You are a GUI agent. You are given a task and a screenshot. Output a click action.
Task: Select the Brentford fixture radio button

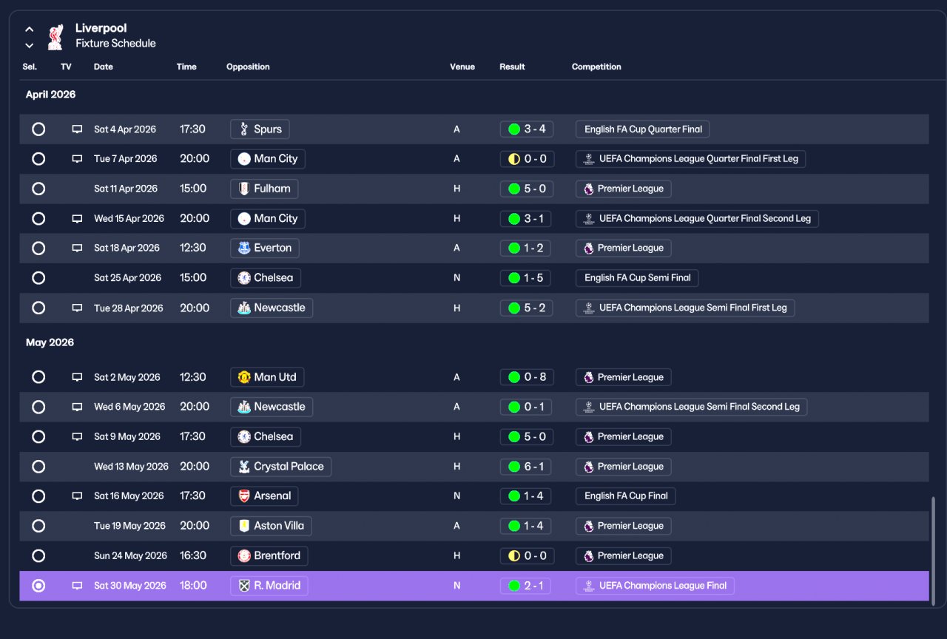point(38,555)
